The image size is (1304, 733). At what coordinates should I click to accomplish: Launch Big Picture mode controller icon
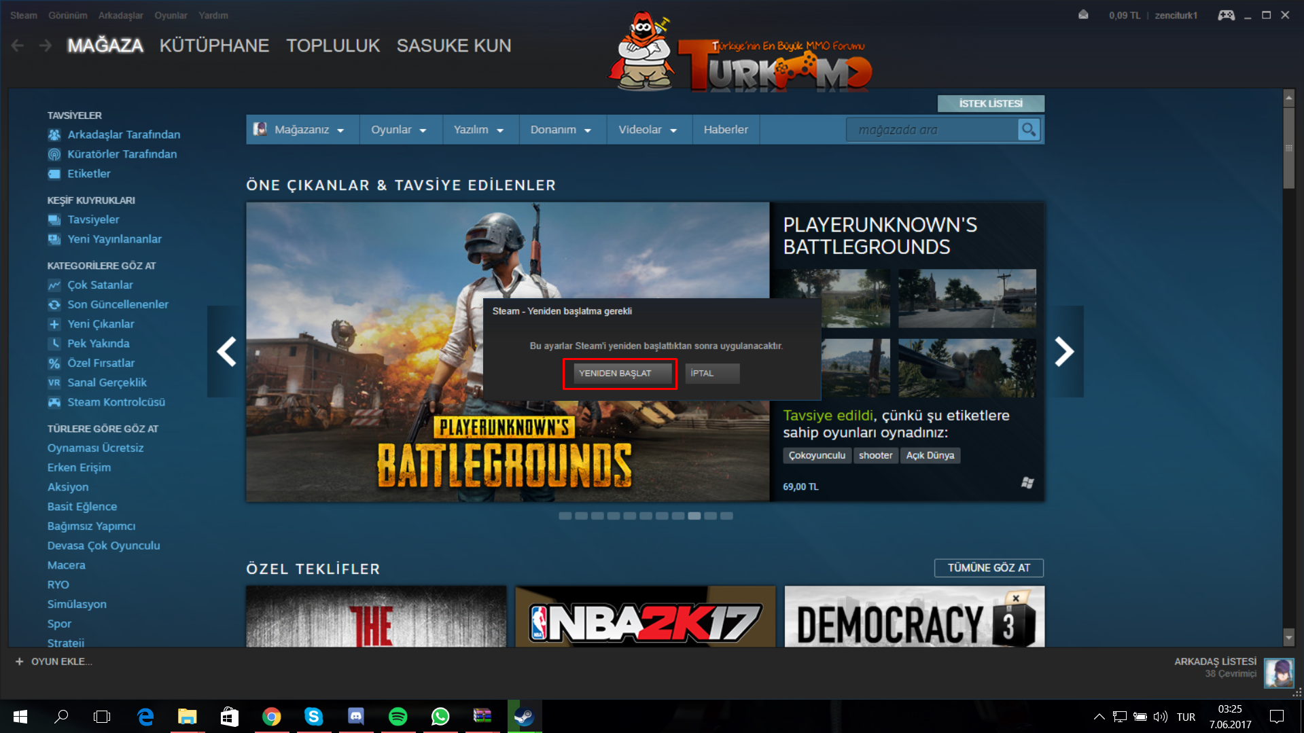pos(1226,15)
